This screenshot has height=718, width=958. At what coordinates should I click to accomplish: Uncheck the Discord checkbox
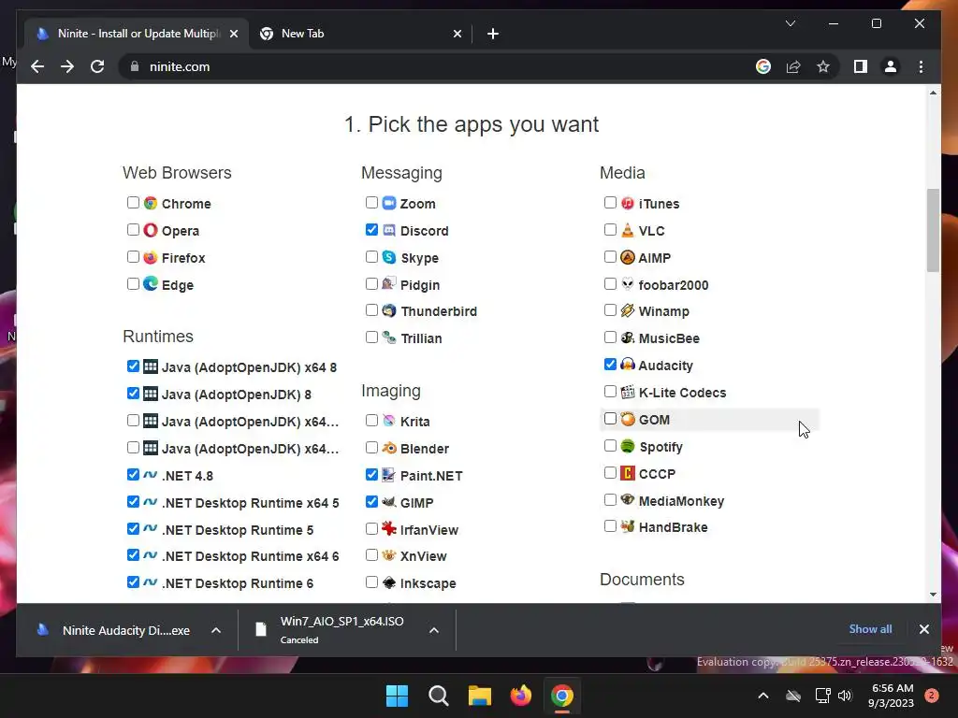(x=371, y=230)
